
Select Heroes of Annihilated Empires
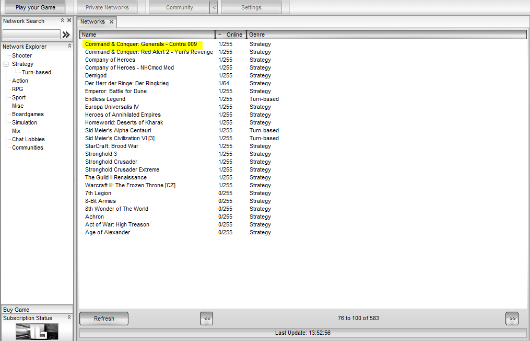tap(123, 115)
